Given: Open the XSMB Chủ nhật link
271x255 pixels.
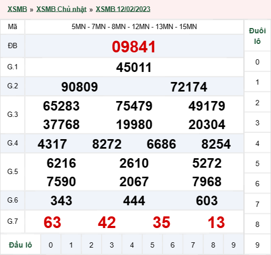Looking at the screenshot, I should 61,9.
